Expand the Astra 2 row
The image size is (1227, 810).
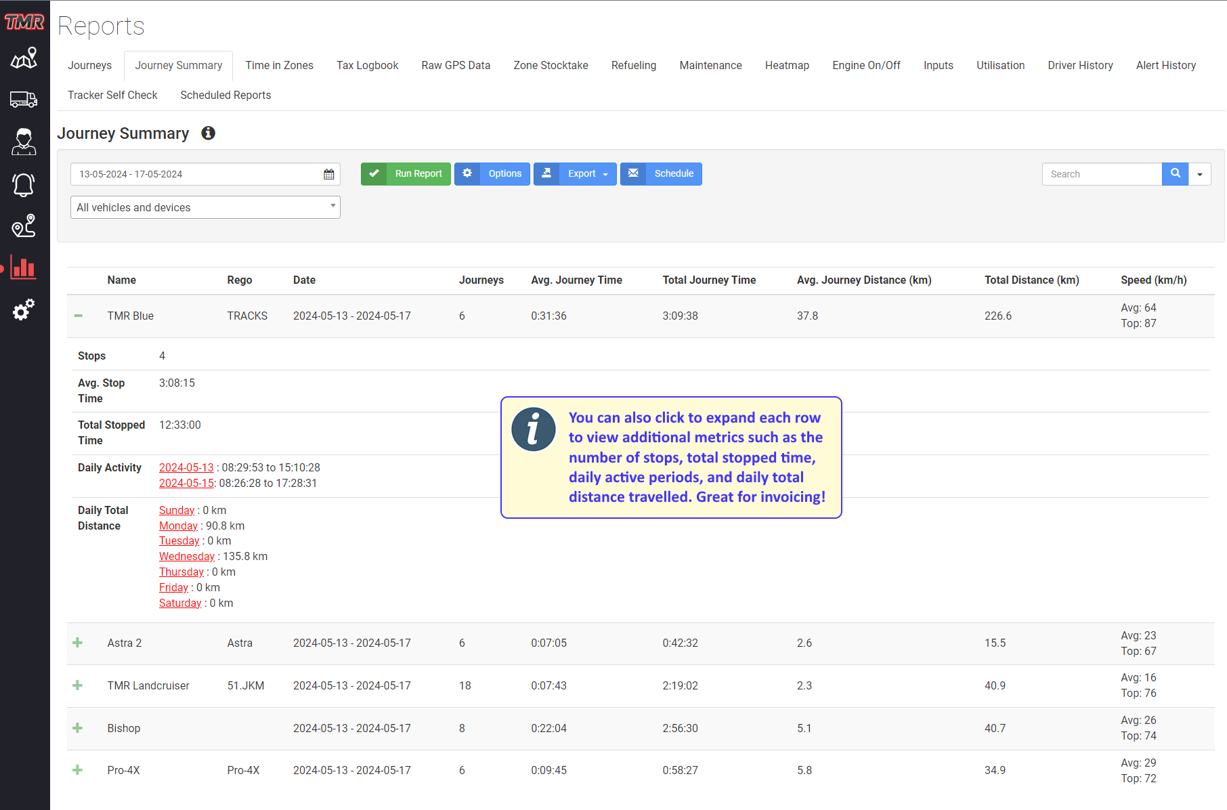pyautogui.click(x=78, y=643)
